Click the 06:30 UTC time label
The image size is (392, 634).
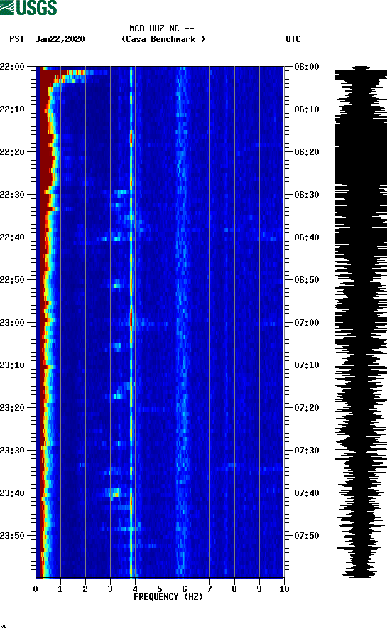pyautogui.click(x=307, y=195)
